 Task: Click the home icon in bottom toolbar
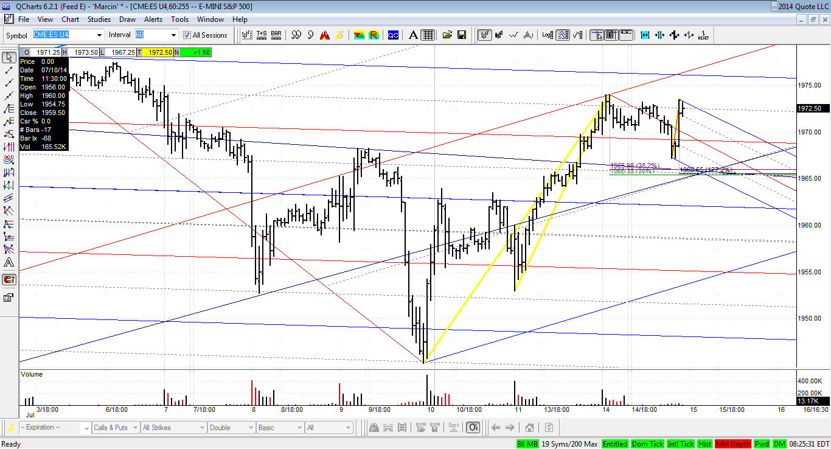529,428
